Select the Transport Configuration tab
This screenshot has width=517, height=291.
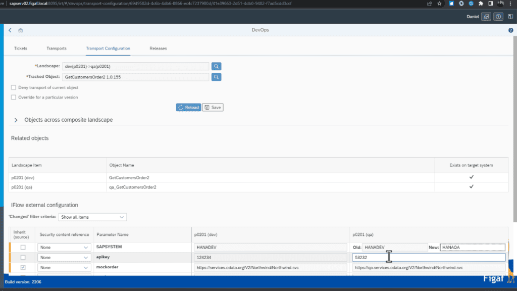coord(108,48)
